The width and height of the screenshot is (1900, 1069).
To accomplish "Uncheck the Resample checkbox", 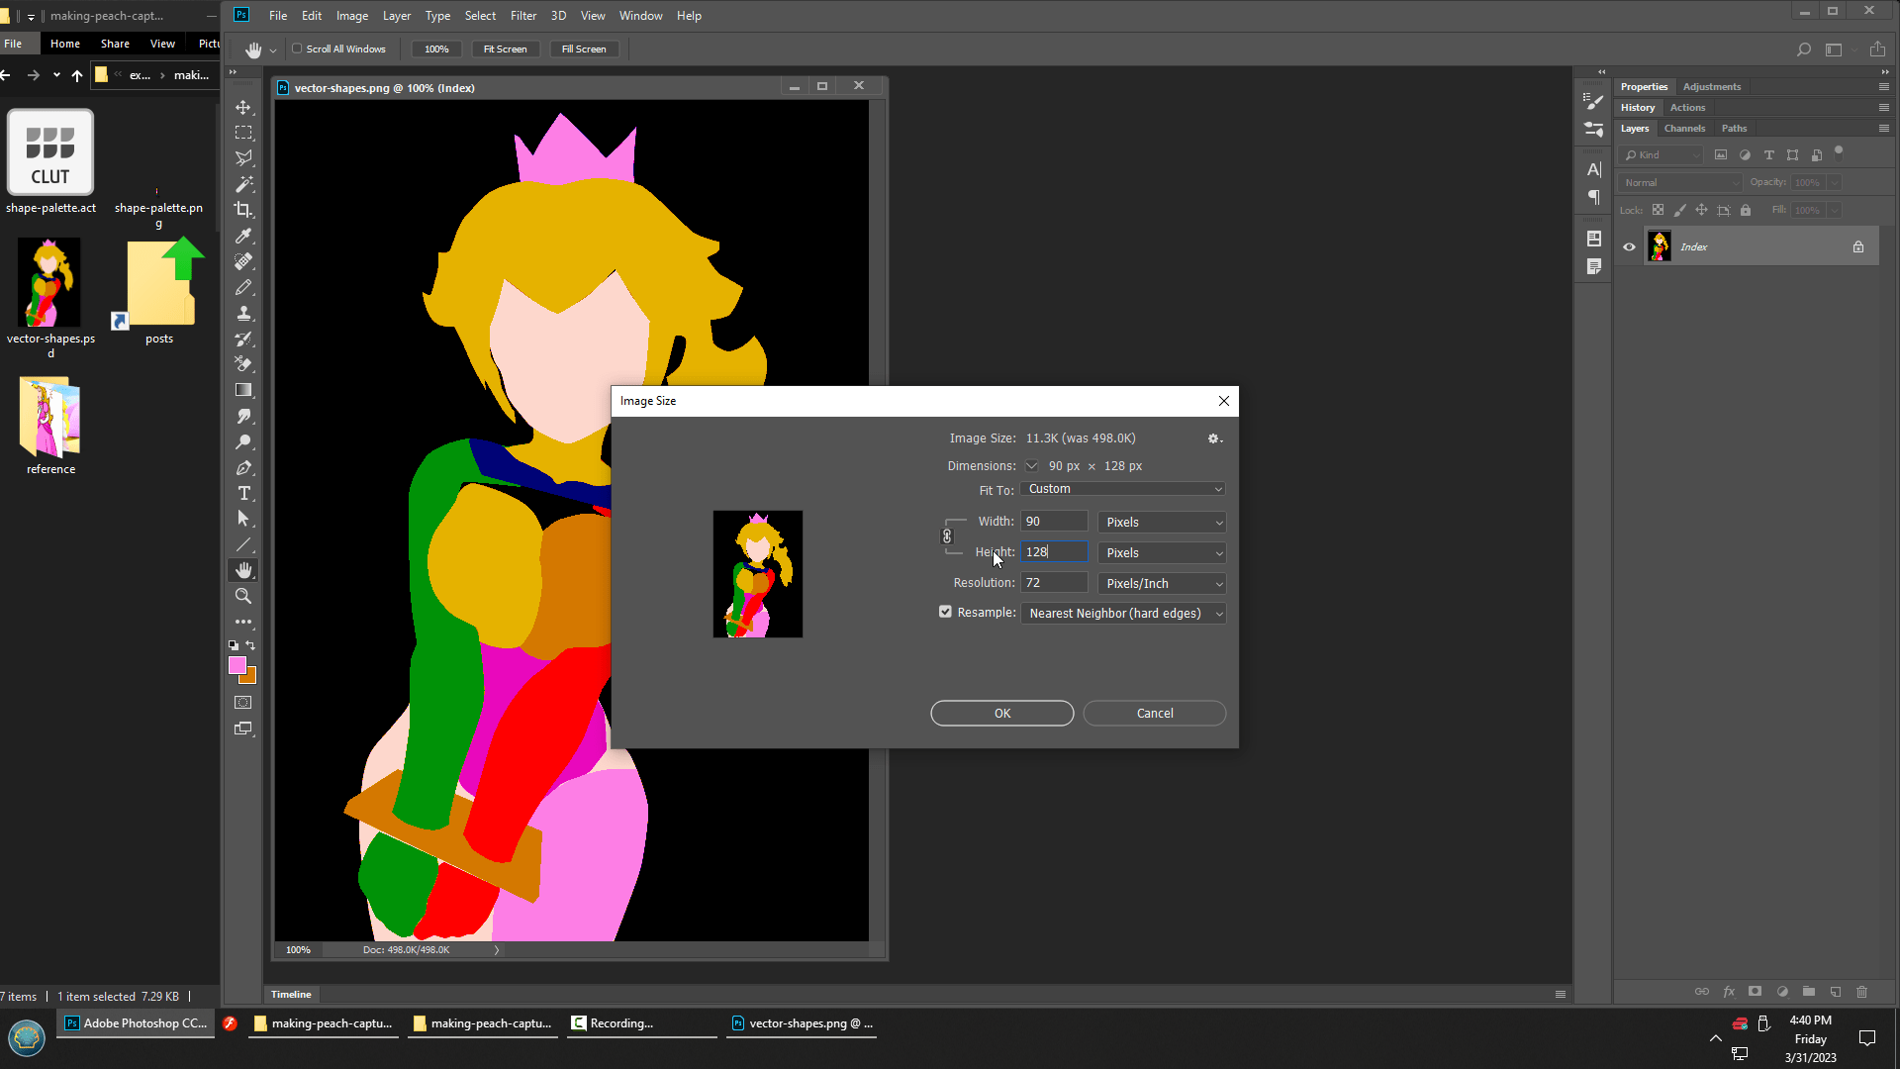I will coord(945,612).
